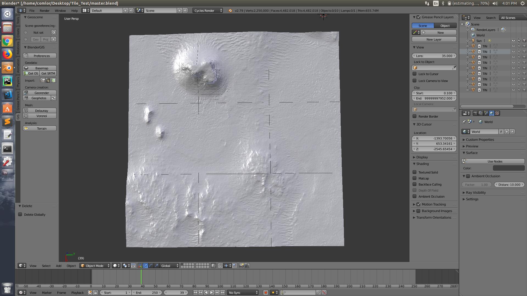Click the Get SRTM button
The width and height of the screenshot is (527, 296).
point(48,73)
